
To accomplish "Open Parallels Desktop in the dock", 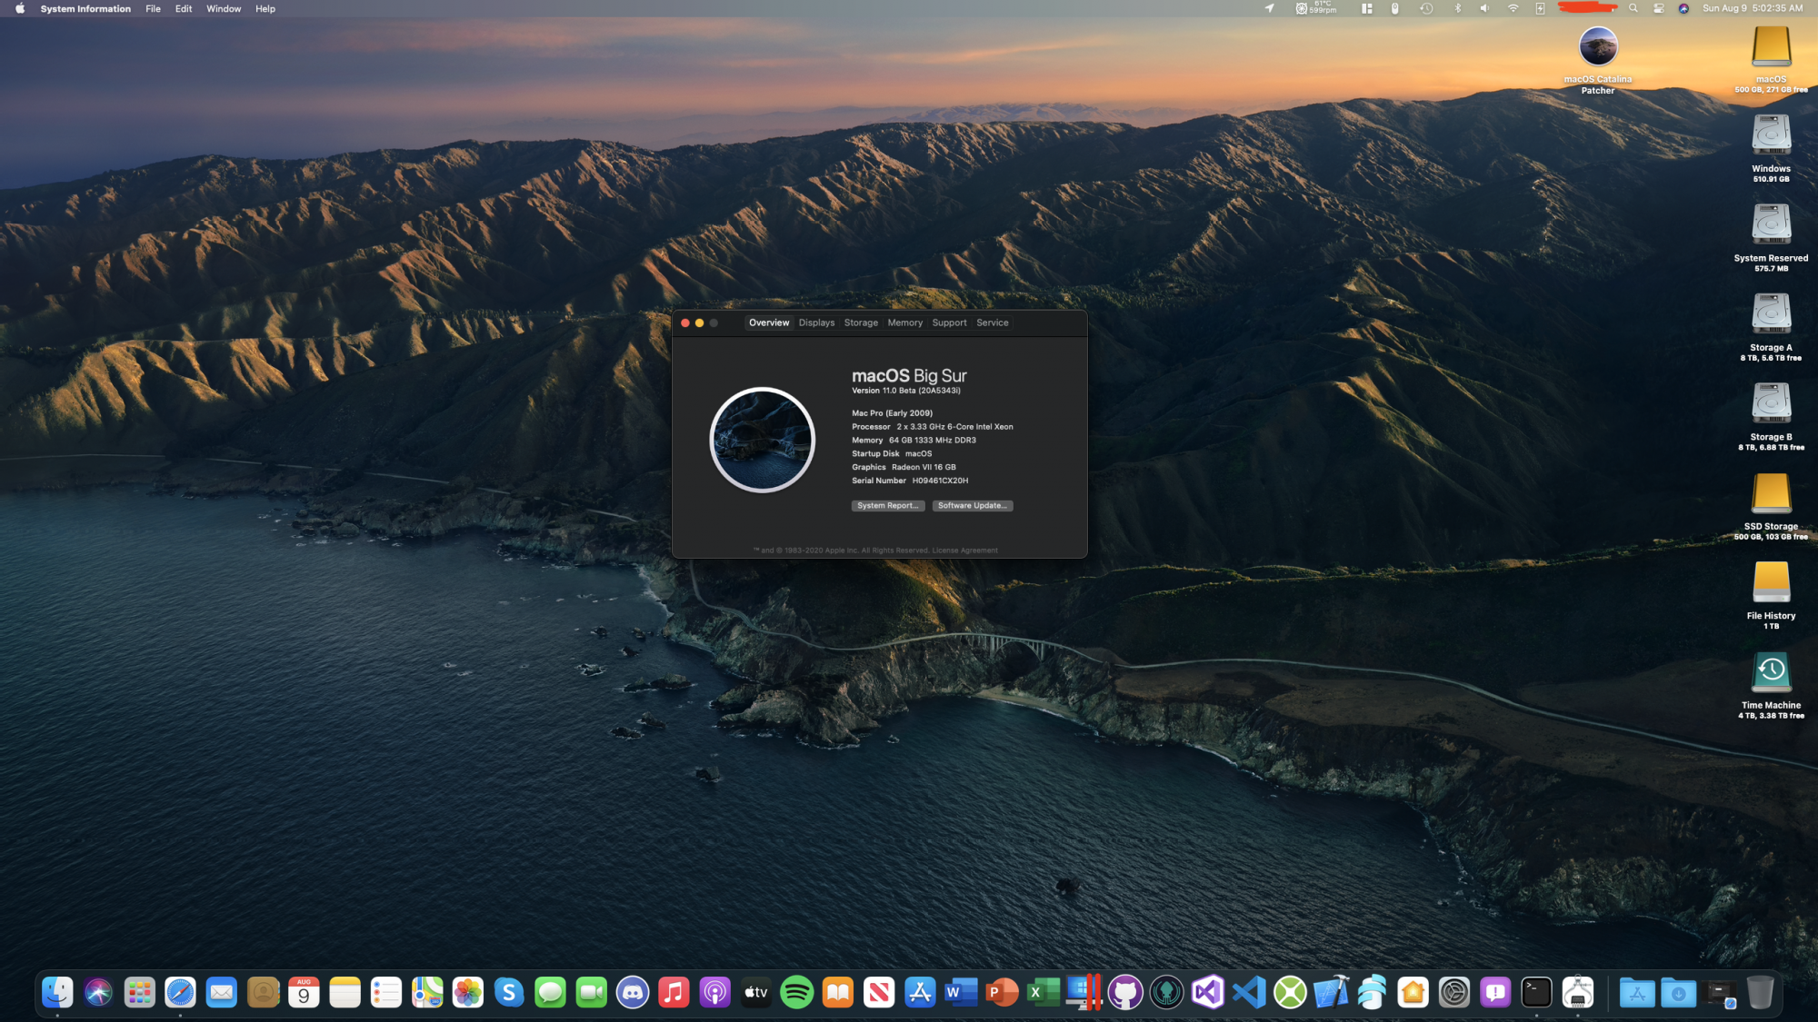I will click(1084, 992).
